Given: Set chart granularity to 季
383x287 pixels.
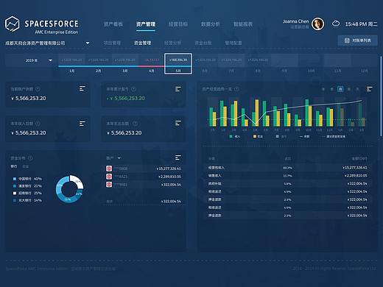Looking at the screenshot, I should (331, 89).
